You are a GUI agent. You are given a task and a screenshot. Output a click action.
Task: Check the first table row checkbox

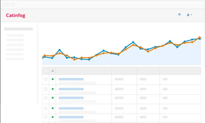click(x=46, y=79)
